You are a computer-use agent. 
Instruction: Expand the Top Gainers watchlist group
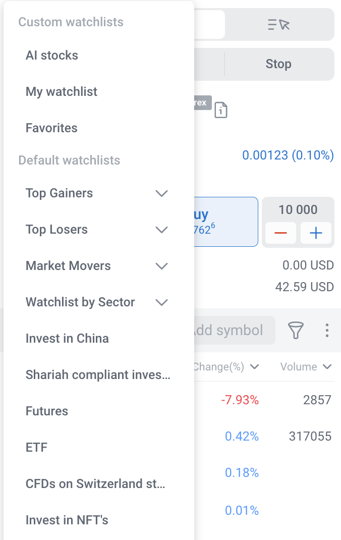(161, 193)
